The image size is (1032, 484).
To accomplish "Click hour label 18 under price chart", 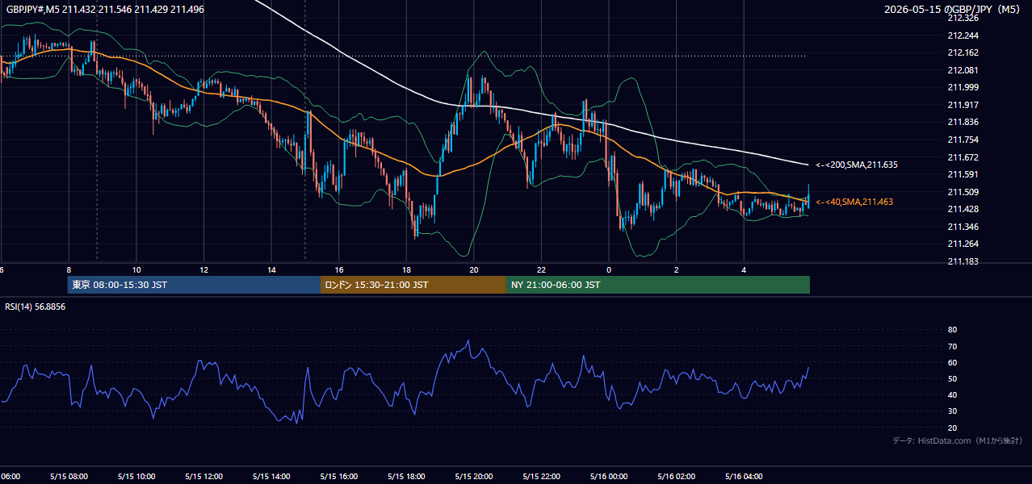I will coord(406,270).
